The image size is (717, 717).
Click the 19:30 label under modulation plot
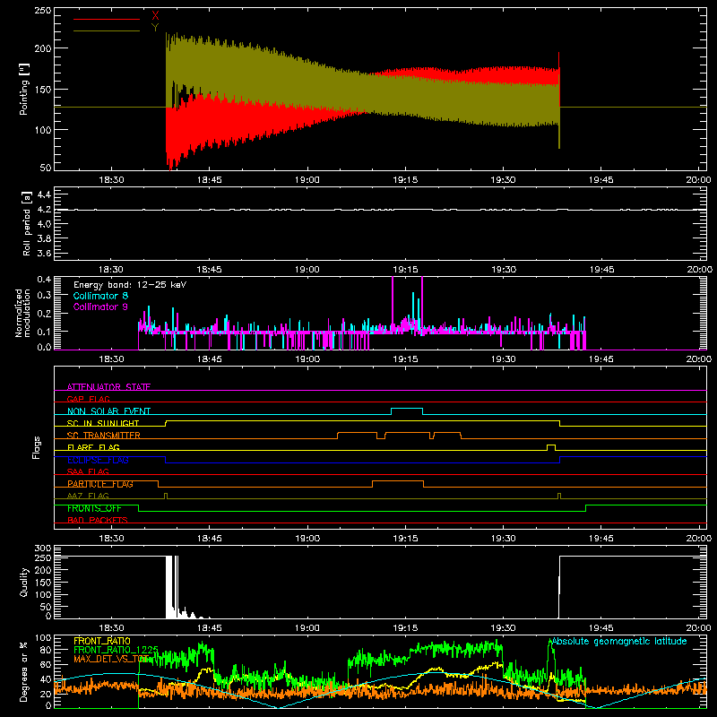503,359
